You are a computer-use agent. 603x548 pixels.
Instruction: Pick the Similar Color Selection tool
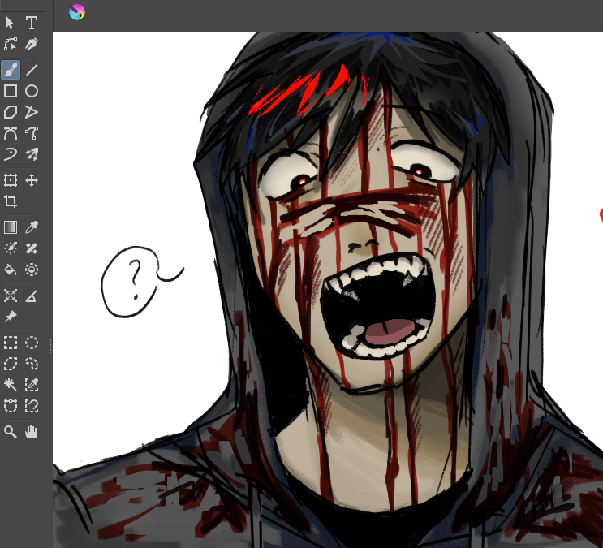click(x=32, y=385)
